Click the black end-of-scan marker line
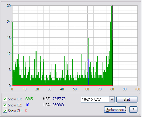142x117 pixels. (x=113, y=45)
